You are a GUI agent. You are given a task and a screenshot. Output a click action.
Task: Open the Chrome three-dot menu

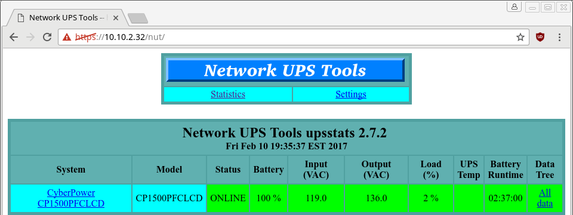(559, 37)
